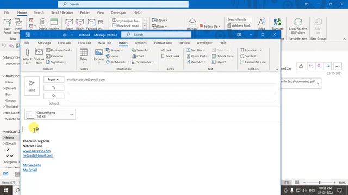Image resolution: width=348 pixels, height=195 pixels.
Task: Click search box in message title bar
Action: [x=156, y=35]
